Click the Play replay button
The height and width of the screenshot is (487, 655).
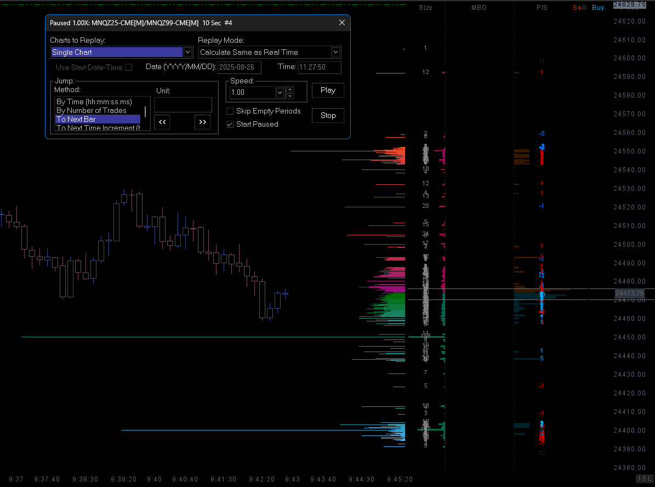[328, 90]
